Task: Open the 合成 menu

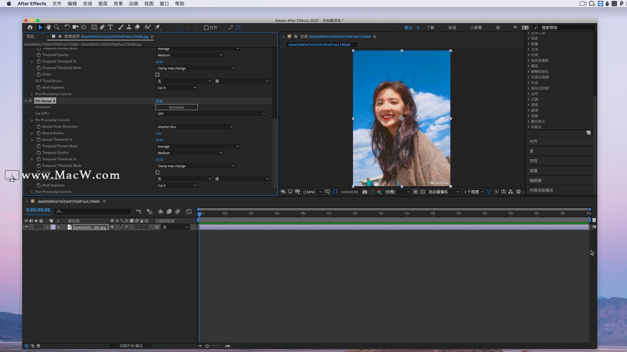Action: (x=88, y=4)
